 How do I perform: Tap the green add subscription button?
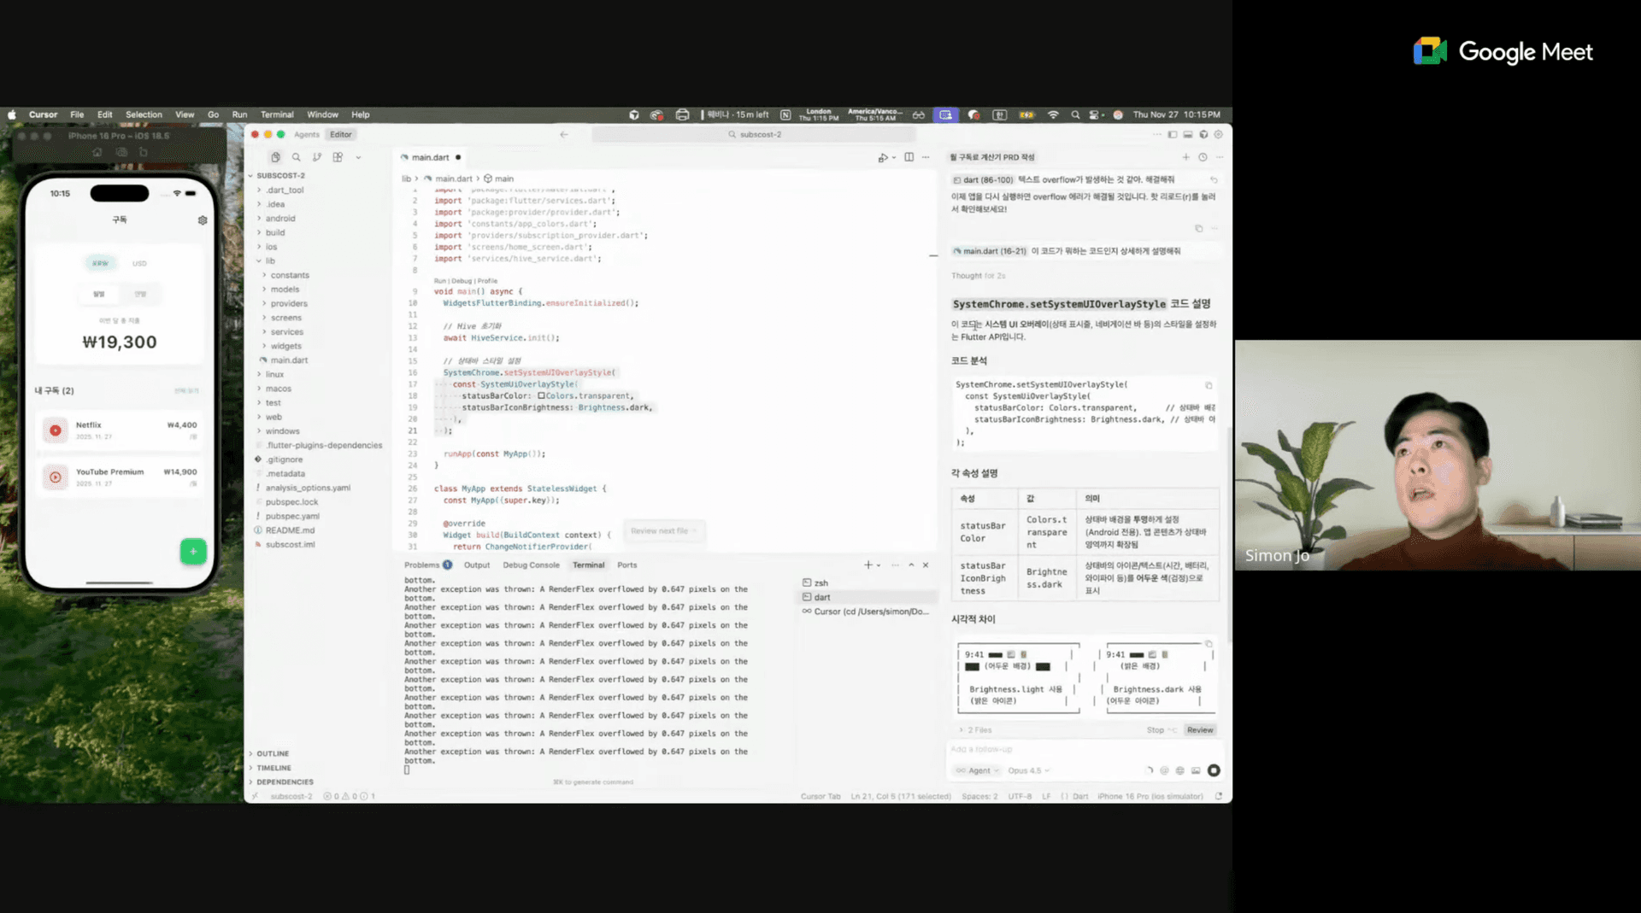tap(193, 552)
